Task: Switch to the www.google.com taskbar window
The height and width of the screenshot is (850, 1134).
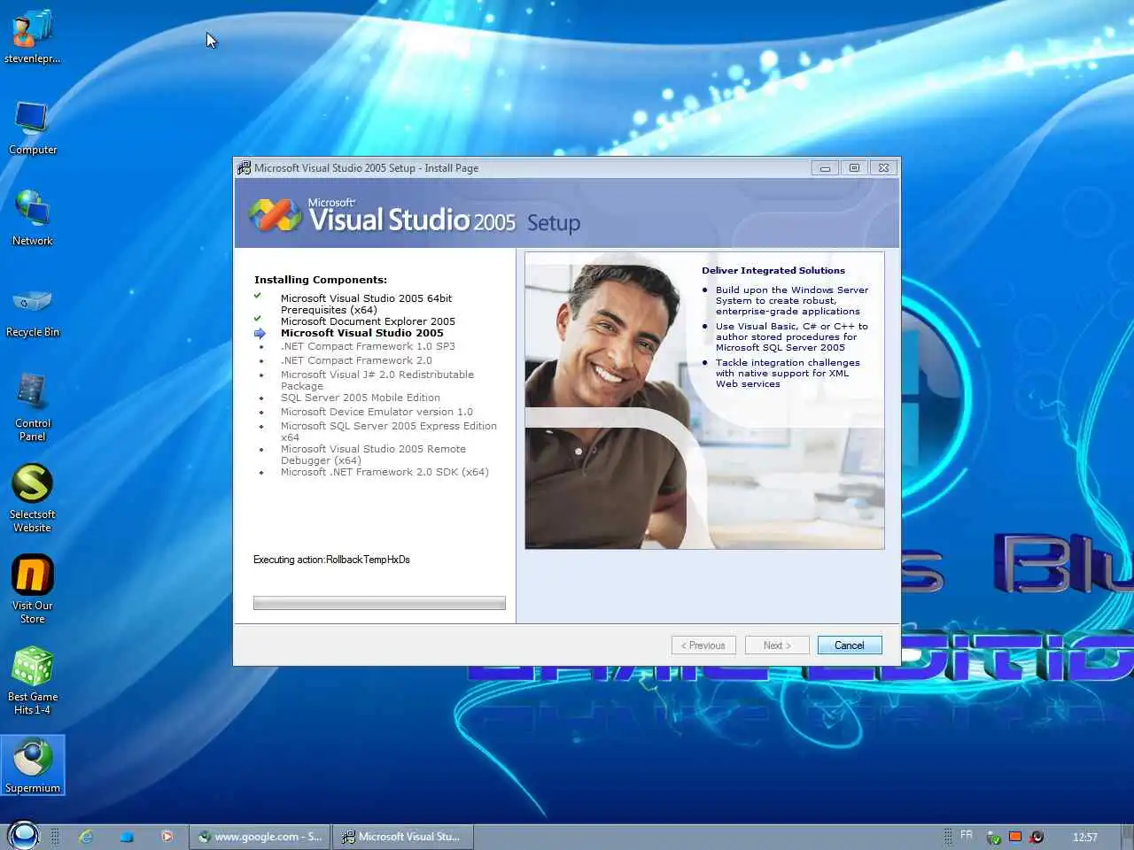Action: [260, 836]
